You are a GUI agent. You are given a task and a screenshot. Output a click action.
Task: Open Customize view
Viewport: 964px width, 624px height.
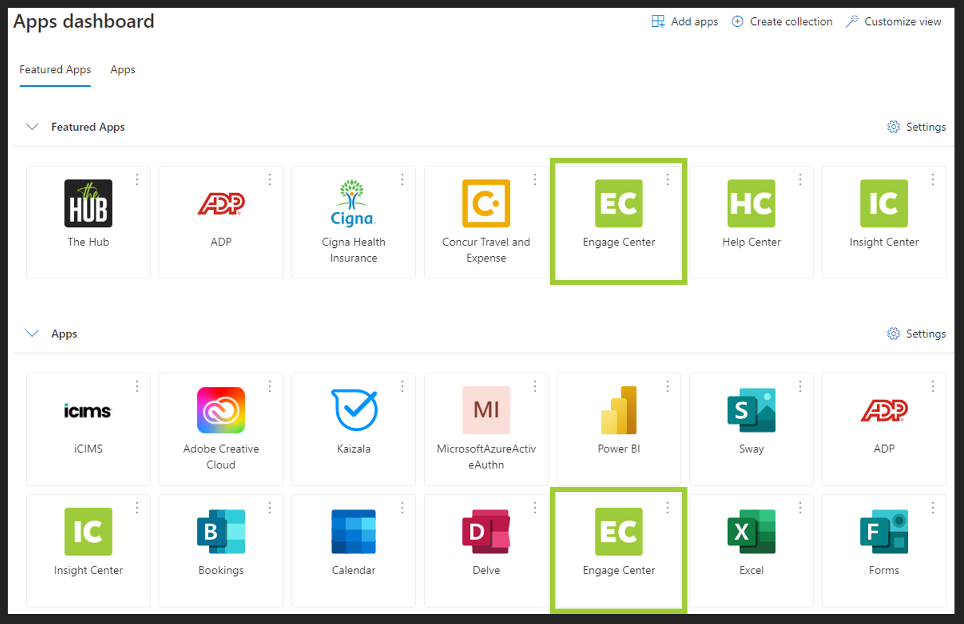pyautogui.click(x=893, y=21)
